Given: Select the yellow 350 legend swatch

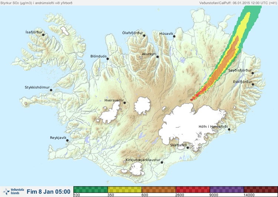Looking at the screenshot, I should point(125,190).
